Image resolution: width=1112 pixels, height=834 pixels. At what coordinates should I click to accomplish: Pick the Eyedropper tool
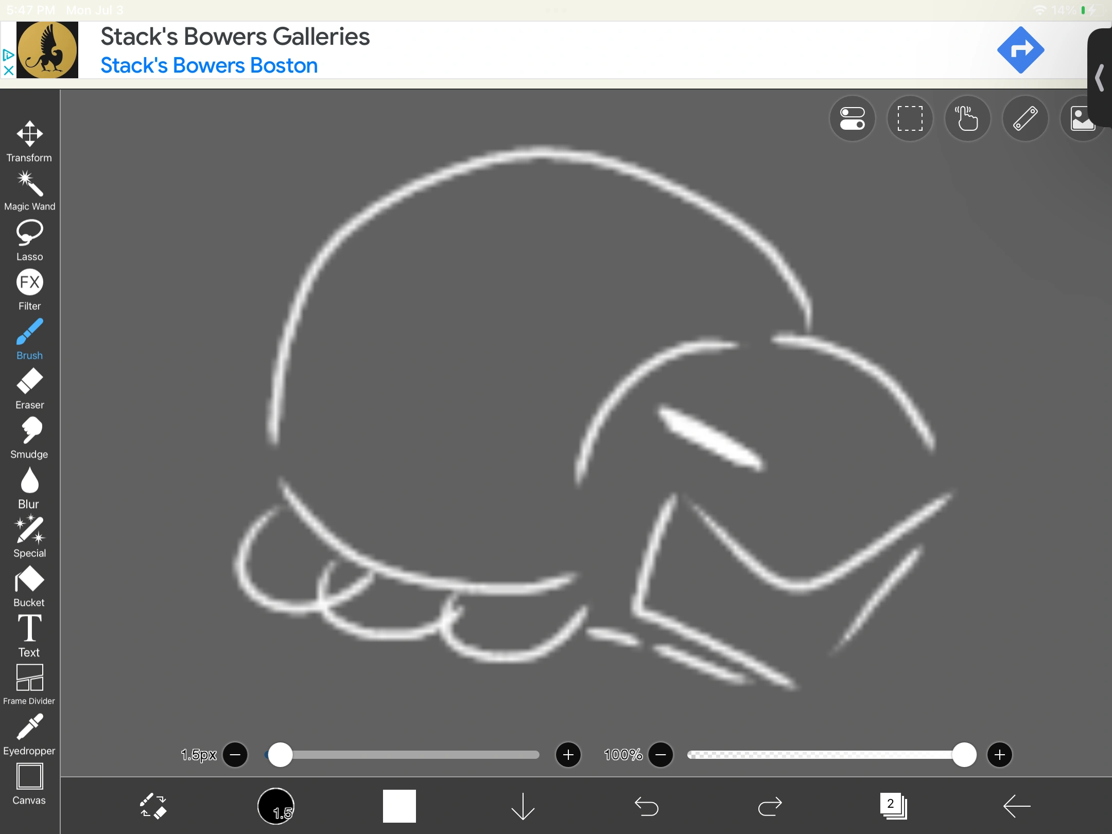(x=29, y=734)
